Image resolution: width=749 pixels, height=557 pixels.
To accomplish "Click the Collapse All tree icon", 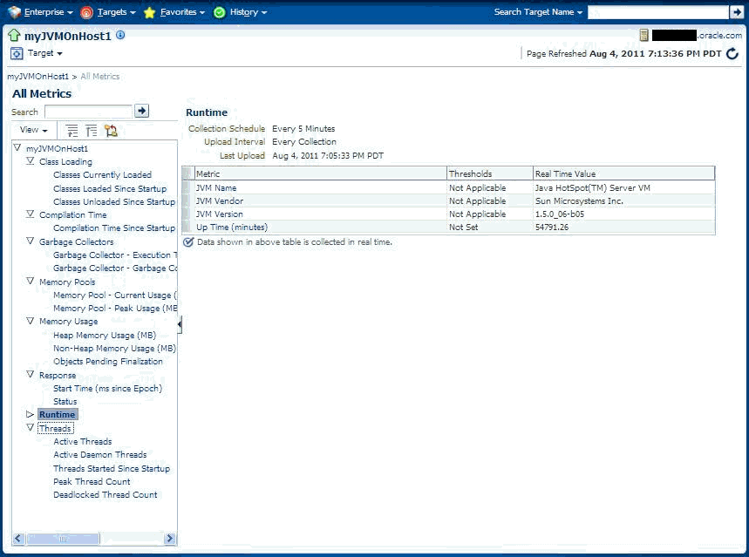I will 92,131.
